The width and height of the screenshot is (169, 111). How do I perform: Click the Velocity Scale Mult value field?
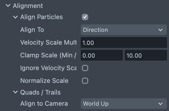(124, 43)
